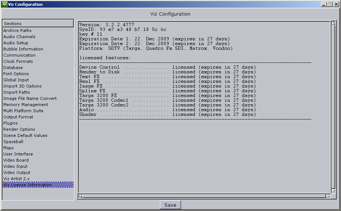The height and width of the screenshot is (211, 341).
Task: Open the Audio Channels settings
Action: point(19,37)
